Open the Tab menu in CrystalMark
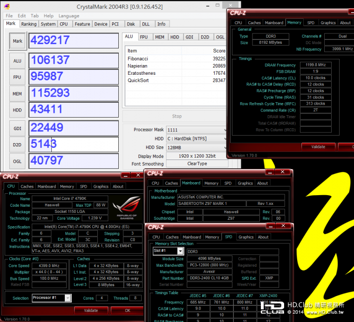The image size is (354, 322). click(35, 16)
